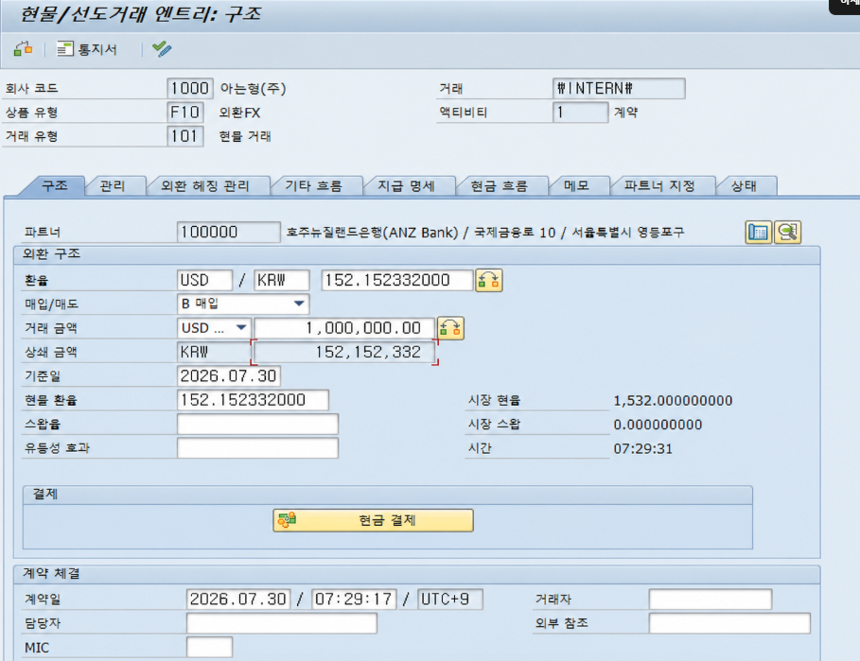
Task: Open the partner address book icon
Action: pyautogui.click(x=759, y=233)
